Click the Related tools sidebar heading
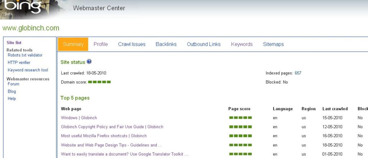 [19, 50]
